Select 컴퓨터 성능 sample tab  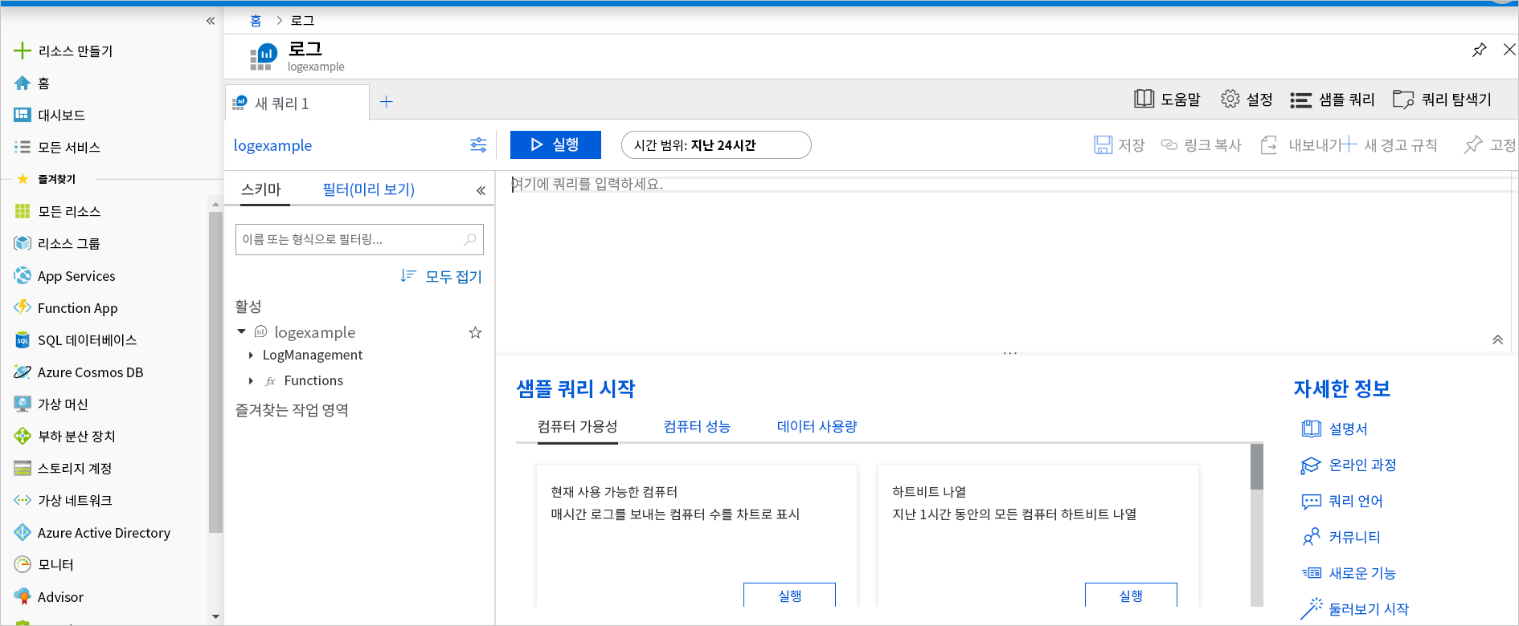697,427
